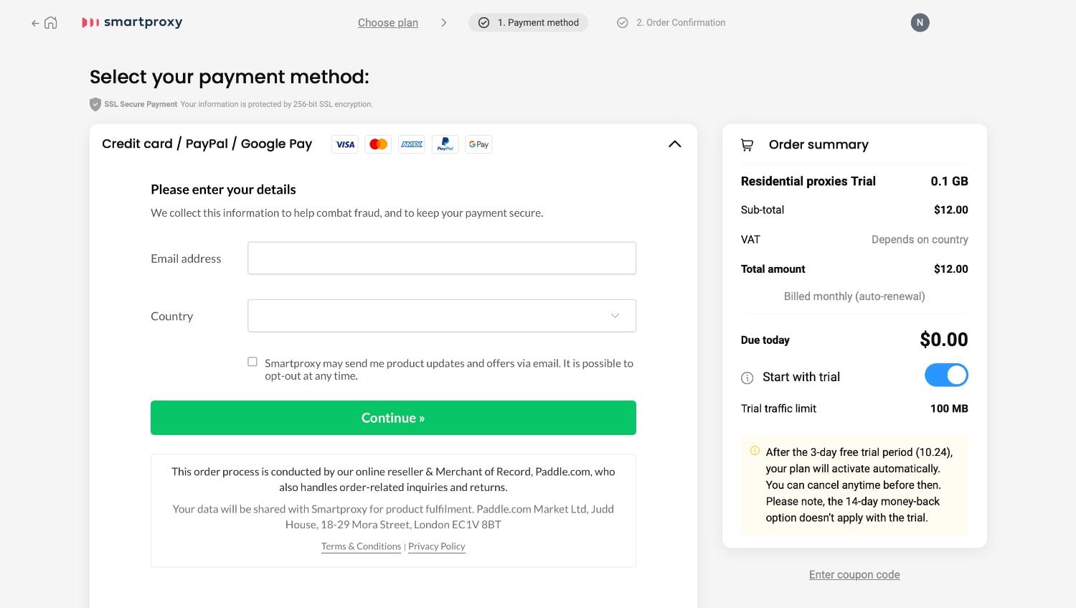Viewport: 1076px width, 608px height.
Task: Click breadcrumb chevron after Choose plan
Action: [444, 23]
